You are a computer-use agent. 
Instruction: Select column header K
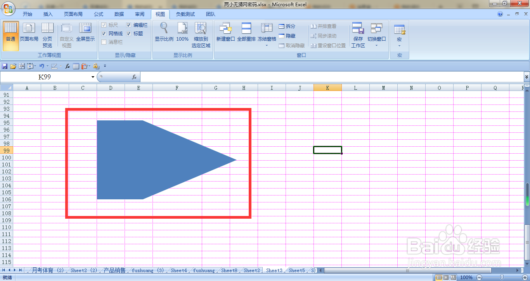point(327,88)
